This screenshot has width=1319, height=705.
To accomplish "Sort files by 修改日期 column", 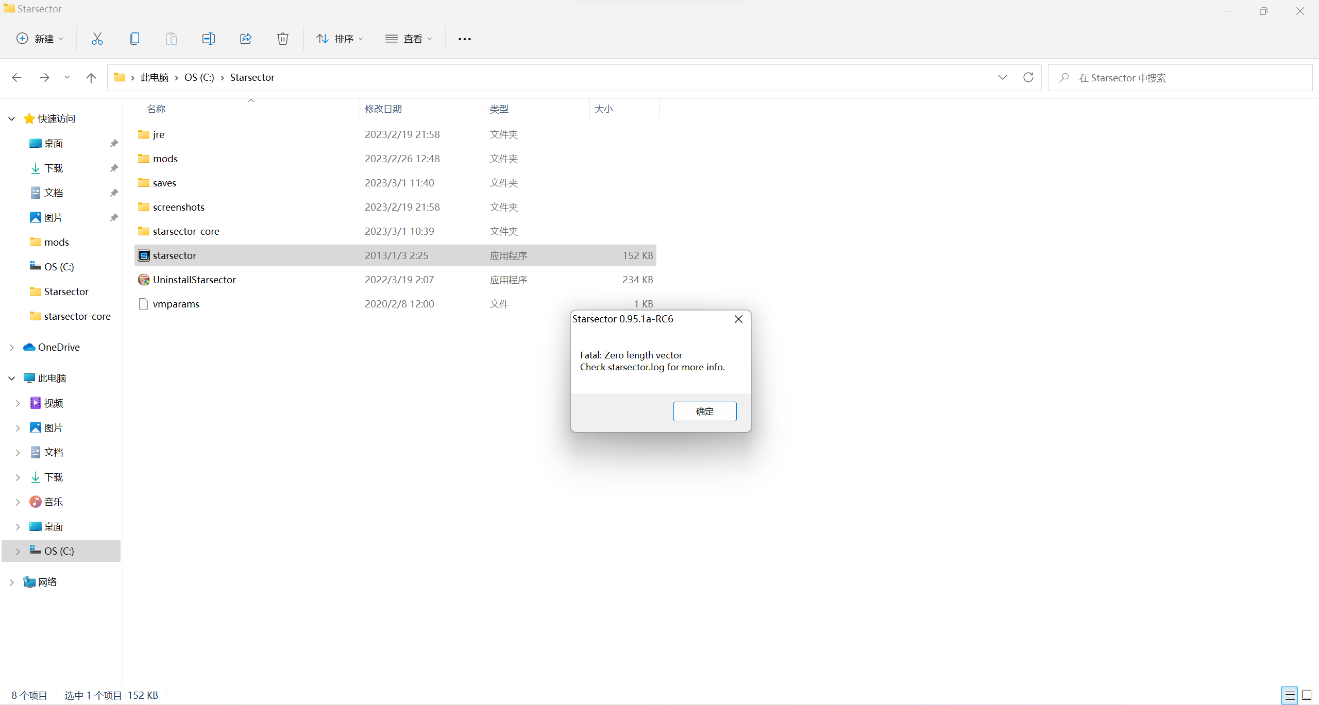I will (383, 109).
